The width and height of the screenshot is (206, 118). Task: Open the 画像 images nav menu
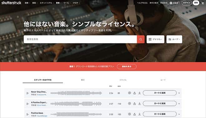coord(27,3)
